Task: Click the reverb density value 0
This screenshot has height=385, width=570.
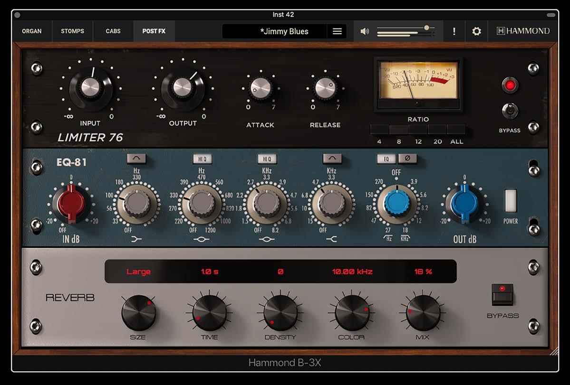Action: 280,272
